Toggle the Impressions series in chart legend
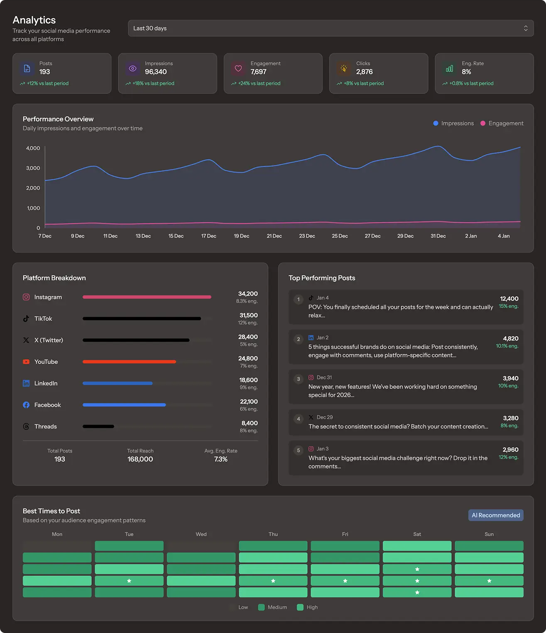The height and width of the screenshot is (633, 546). point(453,123)
